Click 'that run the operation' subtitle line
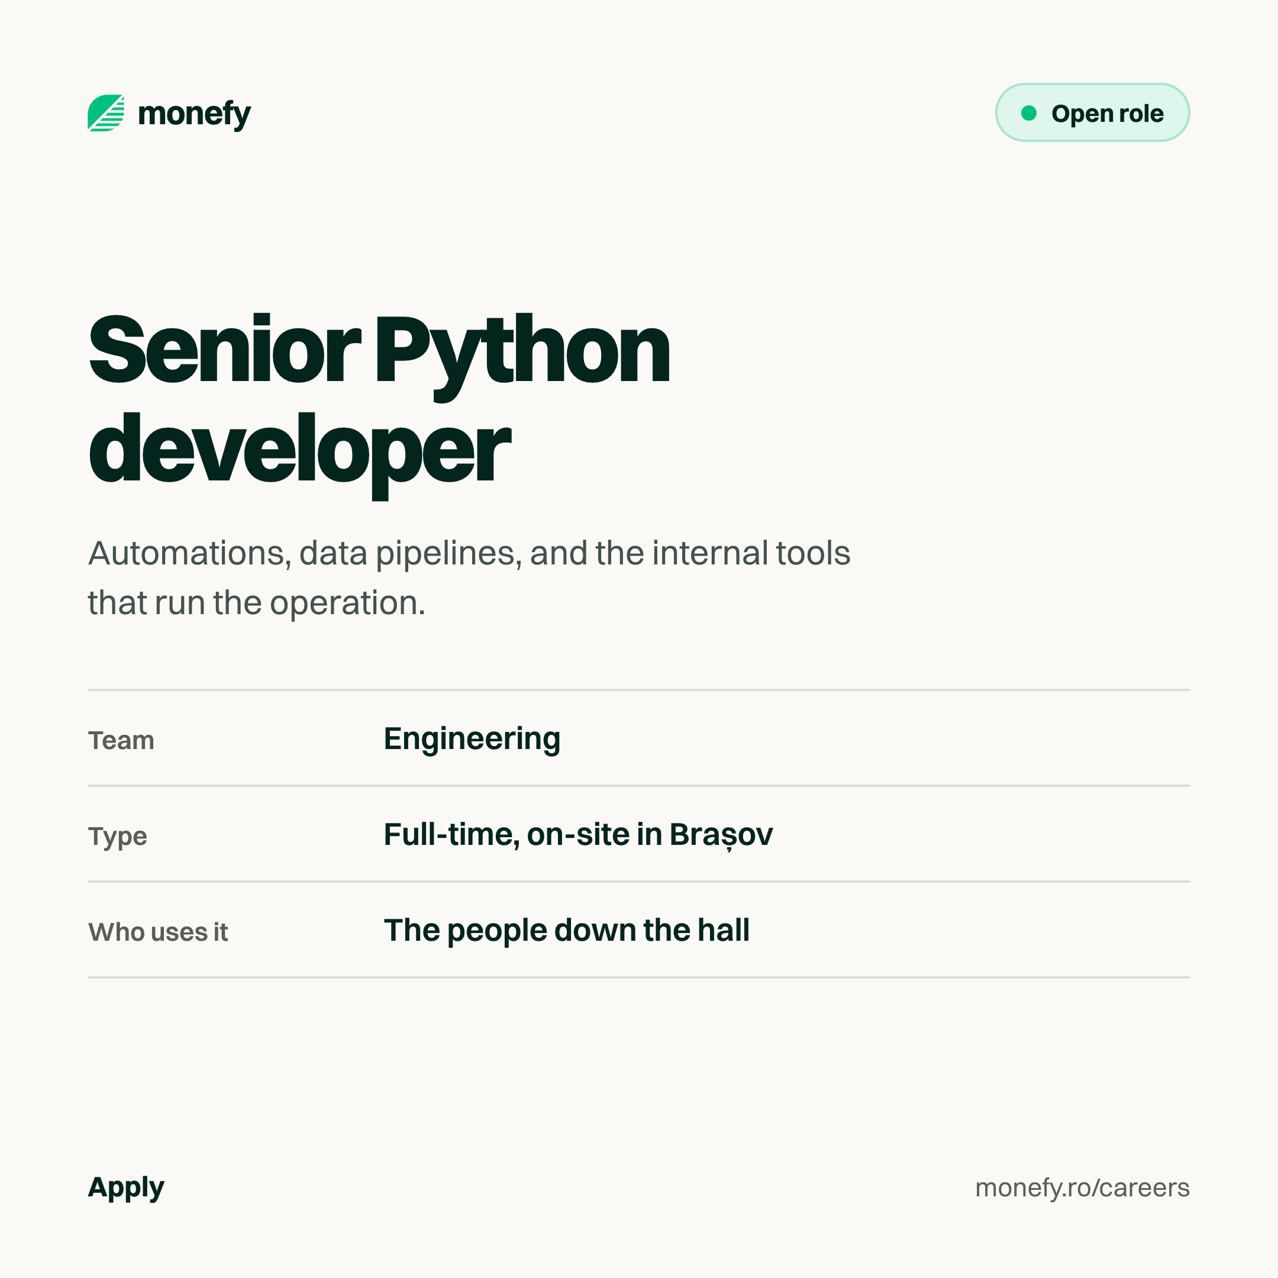Image resolution: width=1278 pixels, height=1278 pixels. coord(257,603)
